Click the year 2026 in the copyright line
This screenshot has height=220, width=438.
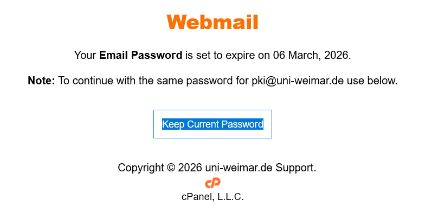tap(190, 168)
